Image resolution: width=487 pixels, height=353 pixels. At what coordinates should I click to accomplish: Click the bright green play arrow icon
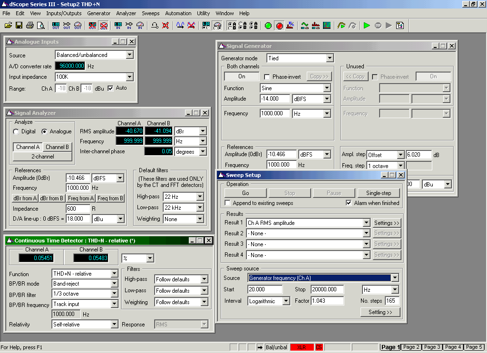click(x=367, y=26)
